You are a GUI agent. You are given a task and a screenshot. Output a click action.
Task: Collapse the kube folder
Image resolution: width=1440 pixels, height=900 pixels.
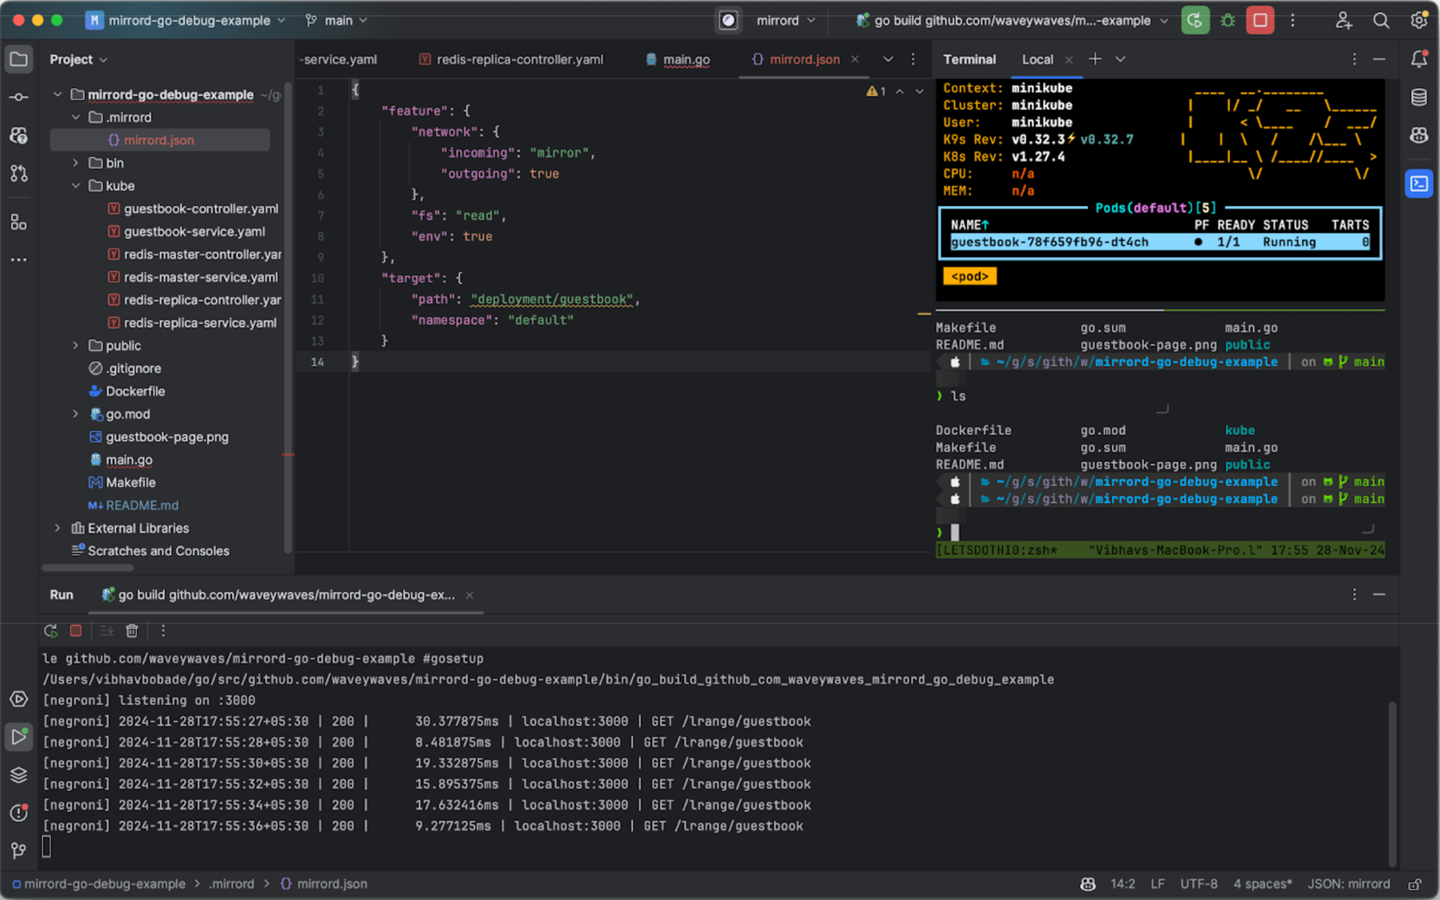[x=75, y=186]
